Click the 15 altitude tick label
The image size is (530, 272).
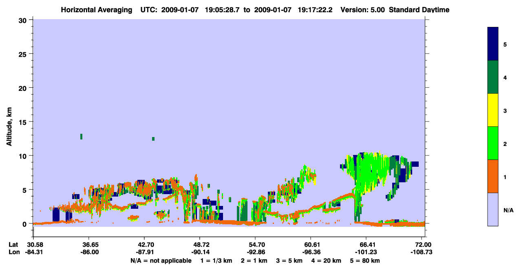pos(23,122)
